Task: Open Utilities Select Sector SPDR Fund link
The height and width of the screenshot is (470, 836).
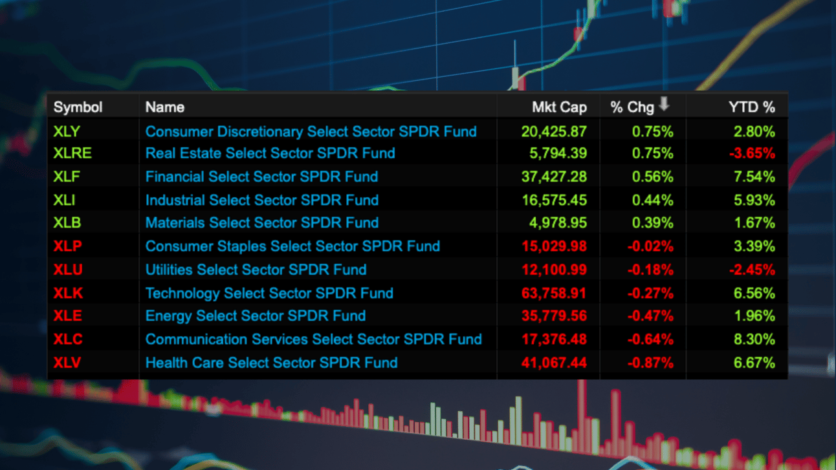Action: [256, 270]
